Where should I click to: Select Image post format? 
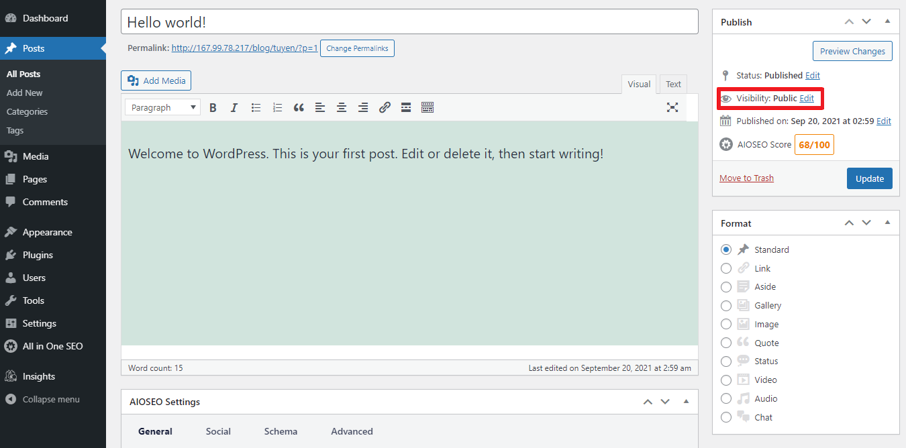pyautogui.click(x=726, y=324)
